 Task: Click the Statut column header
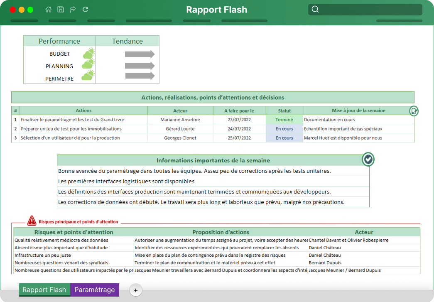point(284,110)
